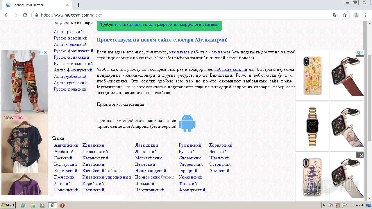The width and height of the screenshot is (372, 209).
Task: Open the Chrome profile avatar
Action: [356, 15]
